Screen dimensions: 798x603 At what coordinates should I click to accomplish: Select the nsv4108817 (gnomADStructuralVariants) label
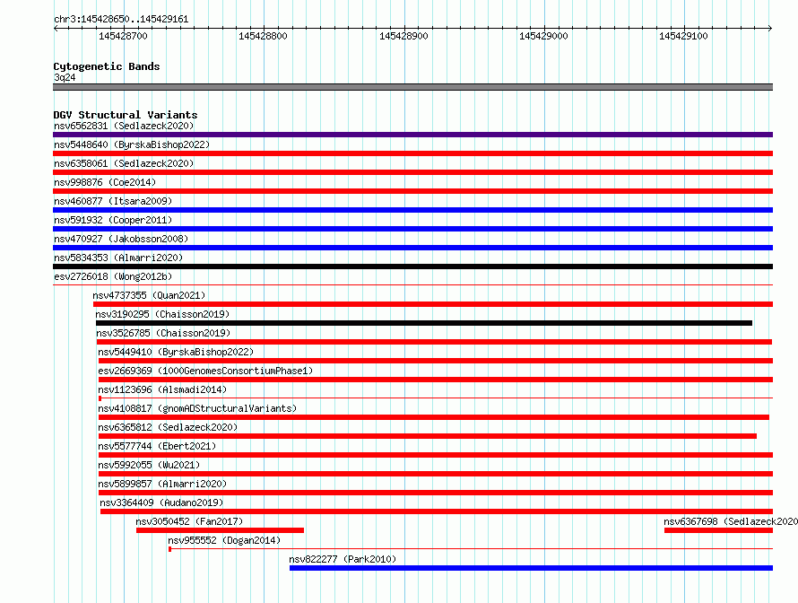[197, 408]
